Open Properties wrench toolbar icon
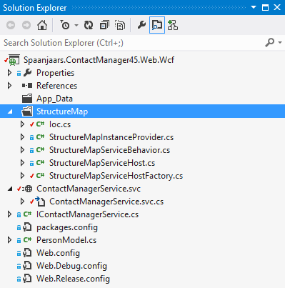Viewport: 285px width, 288px height. (x=141, y=25)
